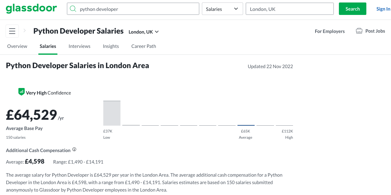This screenshot has width=391, height=195.
Task: Click the Post Jobs link
Action: (375, 31)
